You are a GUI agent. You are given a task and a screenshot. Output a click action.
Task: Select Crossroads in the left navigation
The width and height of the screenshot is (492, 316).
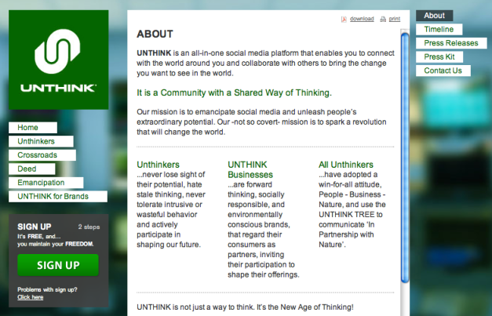pos(42,155)
